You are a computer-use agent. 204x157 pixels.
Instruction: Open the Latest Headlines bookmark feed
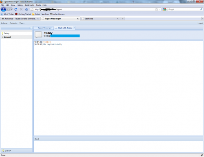pos(41,14)
